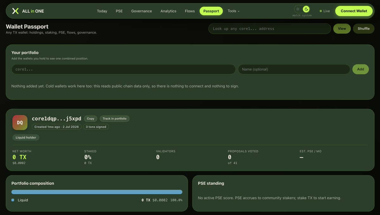Click the Live status indicator

pos(325,11)
